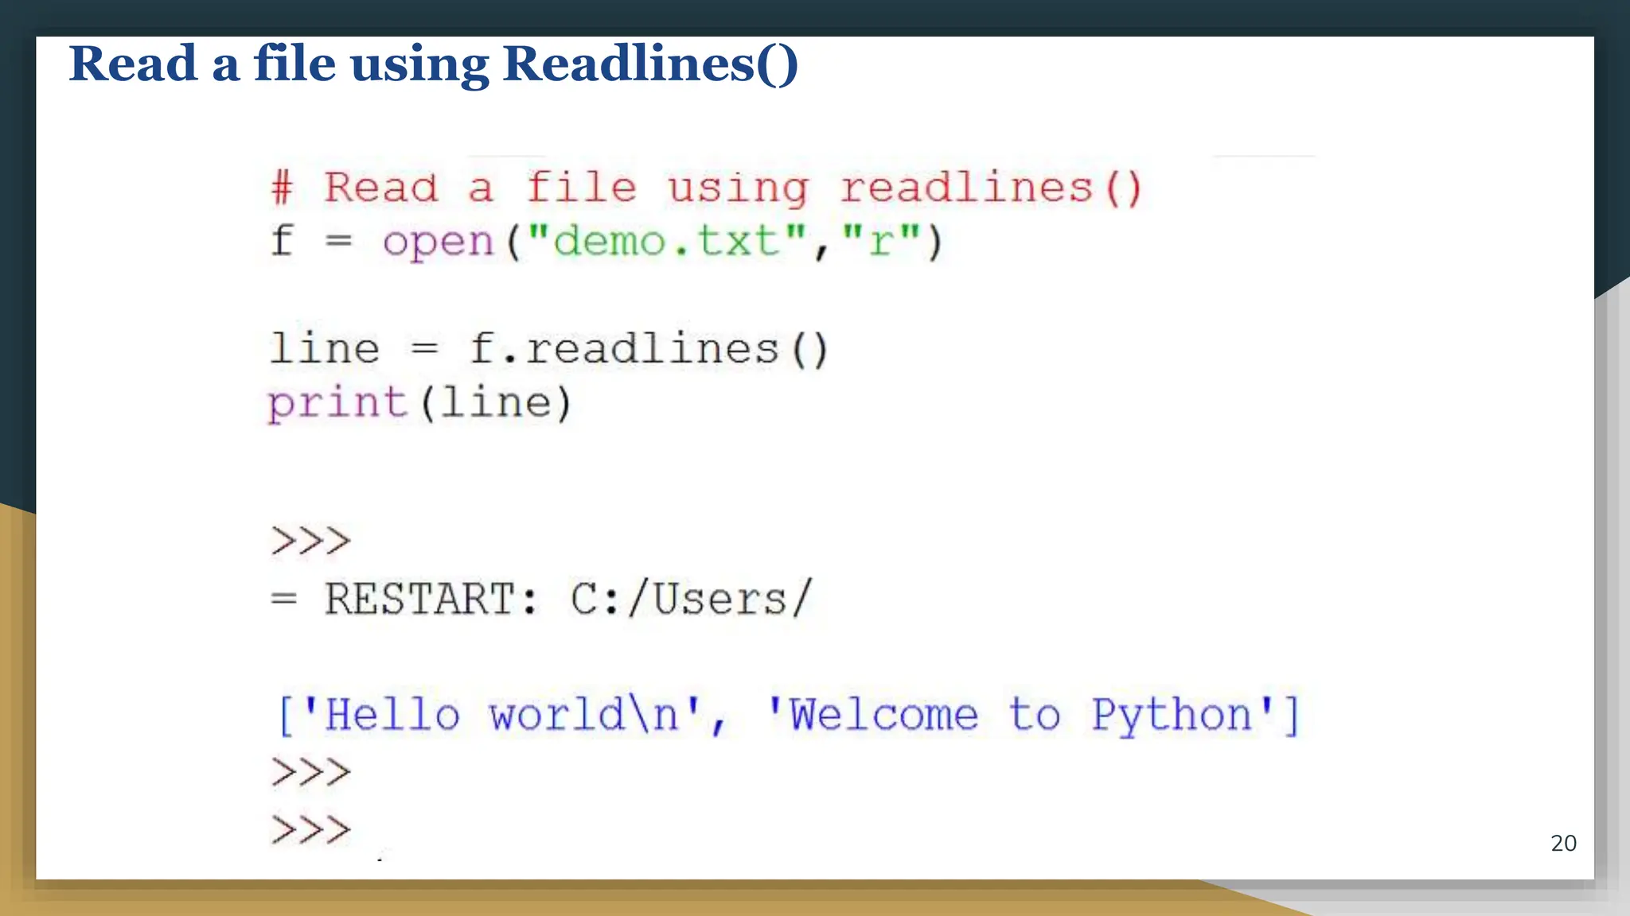Click the purple 'open' keyword
This screenshot has height=916, width=1630.
[439, 242]
